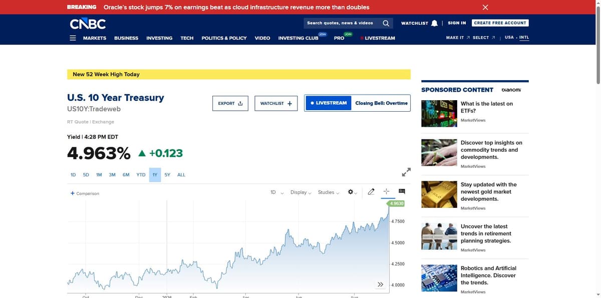
Task: Open the Video menu
Action: 262,38
